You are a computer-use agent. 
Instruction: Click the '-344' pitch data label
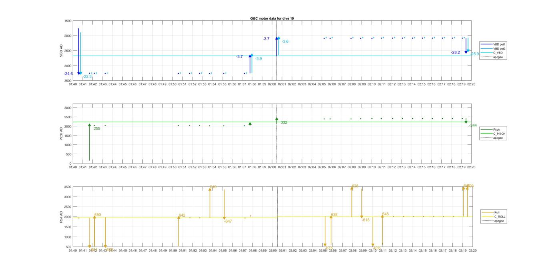point(473,126)
